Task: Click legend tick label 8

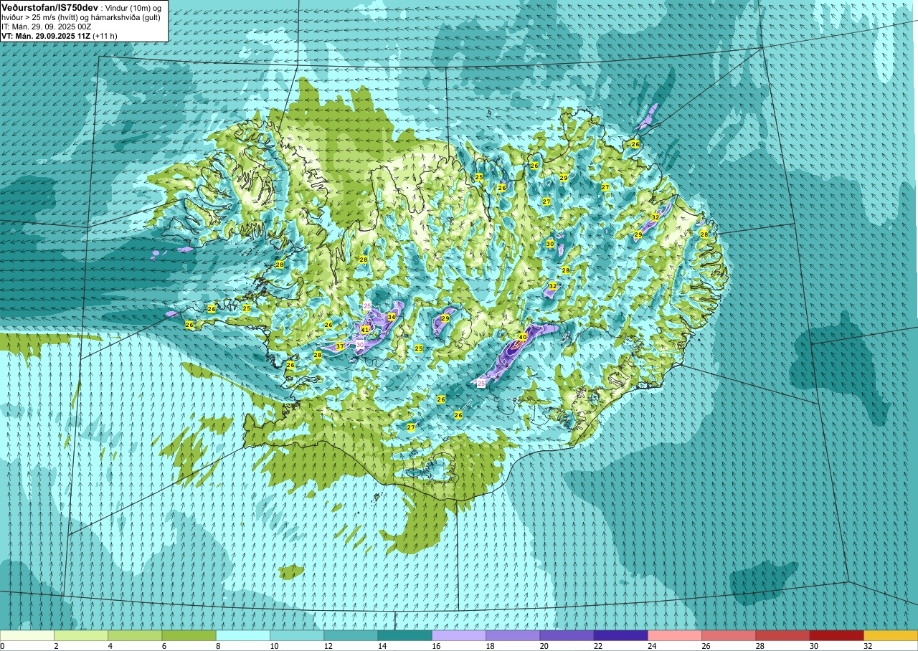Action: click(x=217, y=646)
